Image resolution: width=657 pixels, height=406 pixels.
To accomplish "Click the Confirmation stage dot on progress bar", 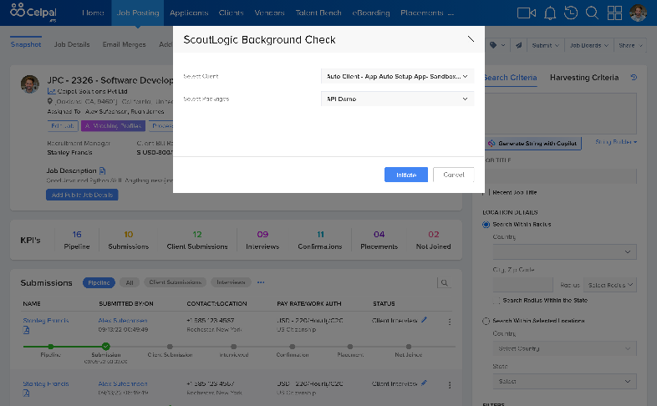I will tap(293, 347).
